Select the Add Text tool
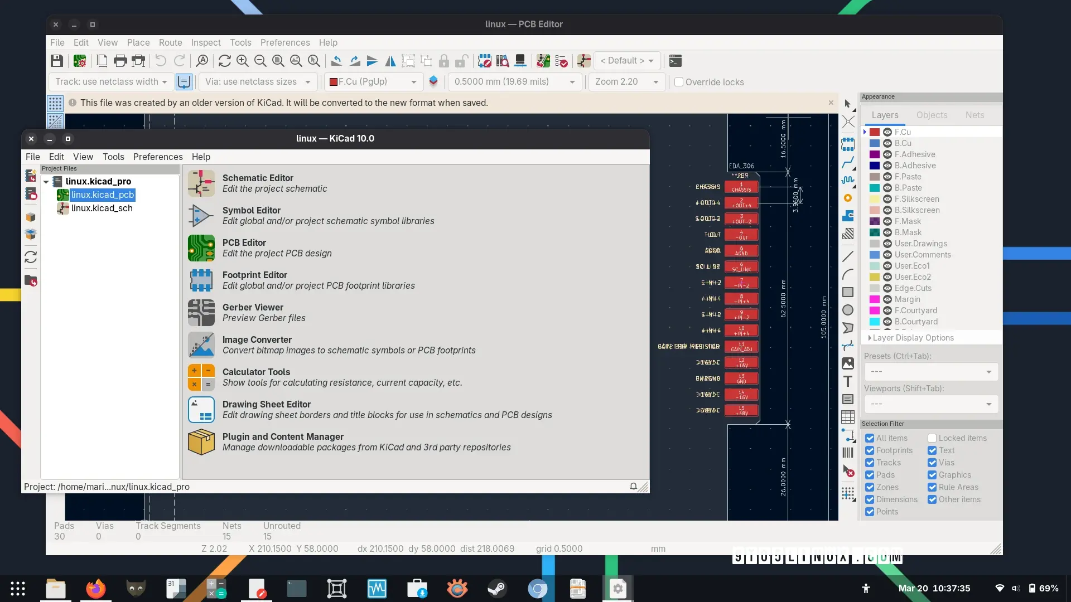This screenshot has height=602, width=1071. click(x=848, y=382)
